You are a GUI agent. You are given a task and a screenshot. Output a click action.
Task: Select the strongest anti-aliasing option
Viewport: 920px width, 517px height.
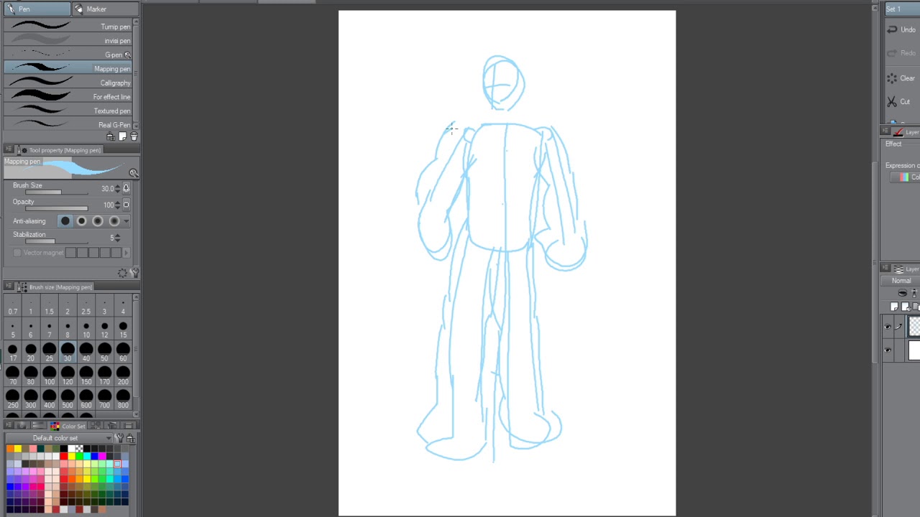[114, 221]
